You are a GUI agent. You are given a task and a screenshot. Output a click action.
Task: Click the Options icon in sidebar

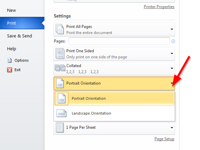(x=9, y=60)
